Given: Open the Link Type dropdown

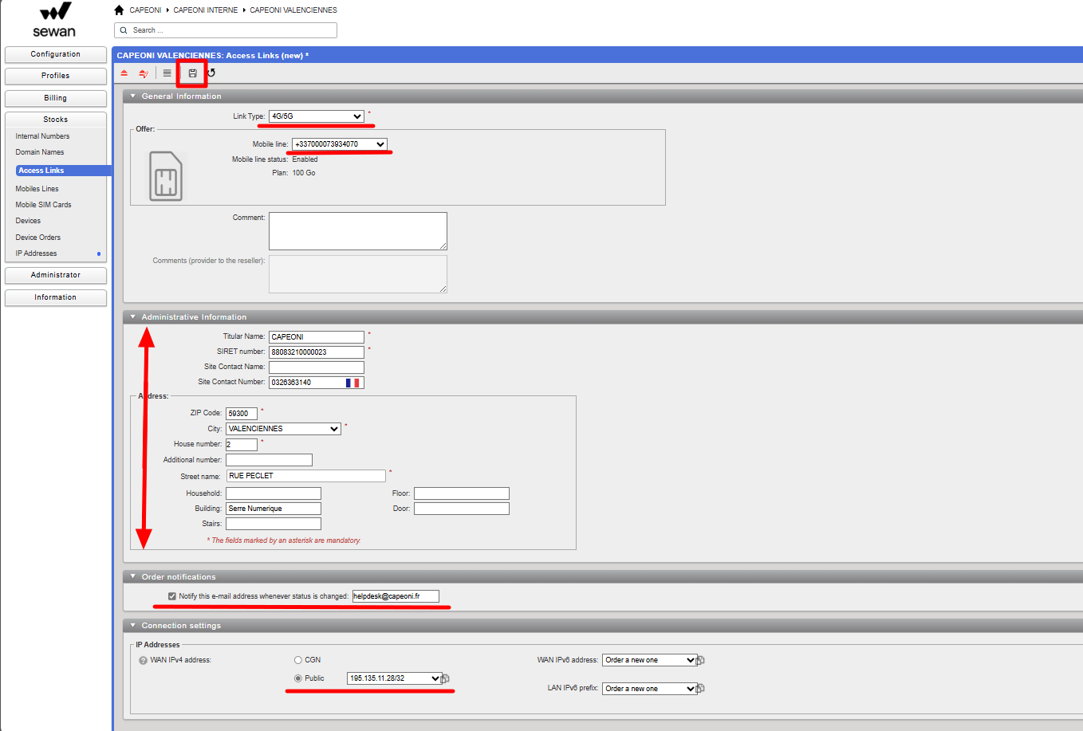Looking at the screenshot, I should click(317, 116).
